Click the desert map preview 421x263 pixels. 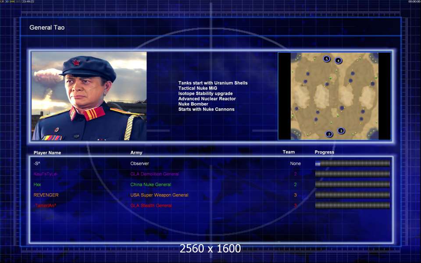pyautogui.click(x=335, y=96)
